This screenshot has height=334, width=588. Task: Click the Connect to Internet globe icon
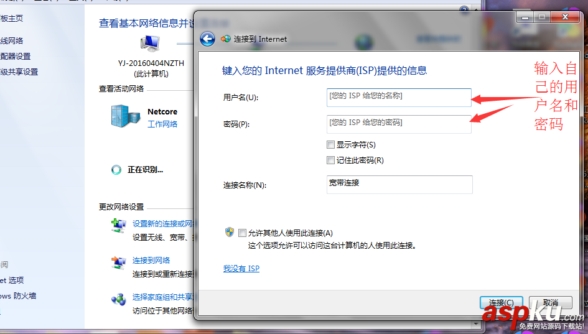coord(226,39)
